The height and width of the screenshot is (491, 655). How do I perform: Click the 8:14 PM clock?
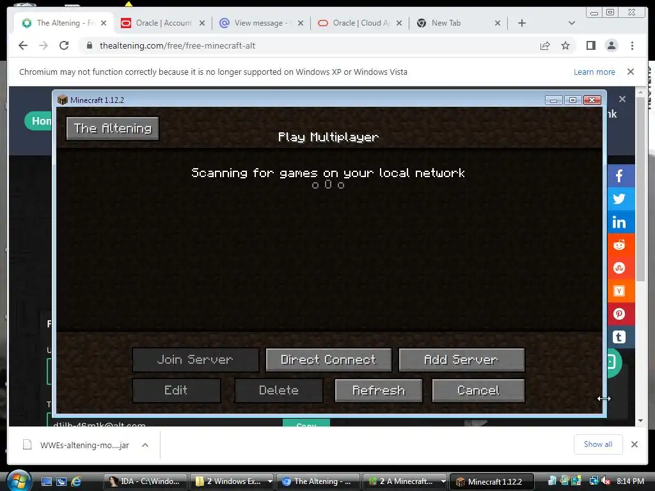pyautogui.click(x=630, y=481)
